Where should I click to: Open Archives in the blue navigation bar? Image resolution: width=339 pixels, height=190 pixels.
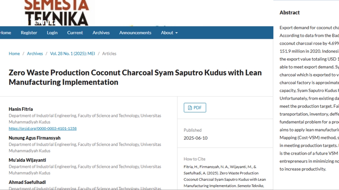(x=101, y=33)
